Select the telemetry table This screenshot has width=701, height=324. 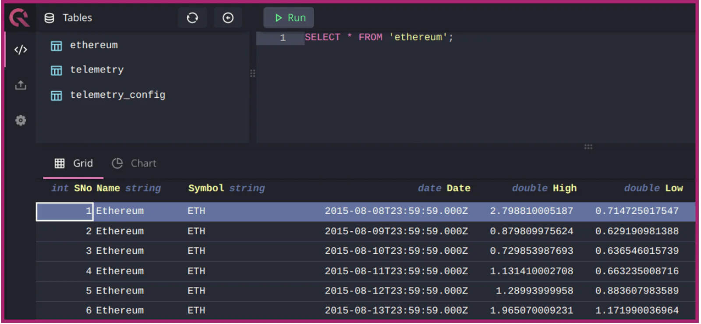coord(97,70)
